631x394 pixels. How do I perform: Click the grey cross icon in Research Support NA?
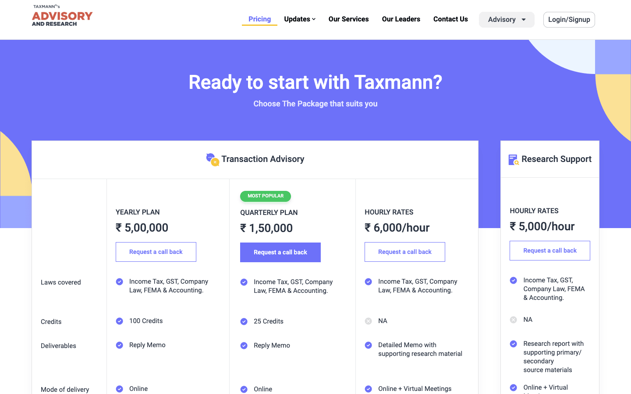[514, 320]
